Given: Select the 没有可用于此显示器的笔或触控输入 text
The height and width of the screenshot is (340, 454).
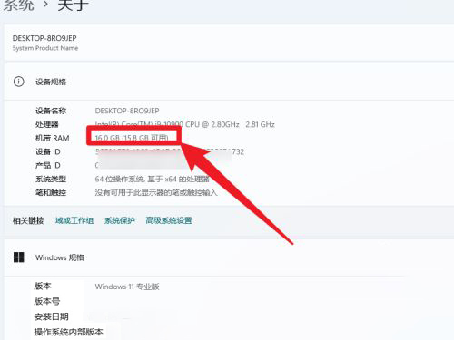Looking at the screenshot, I should 156,192.
